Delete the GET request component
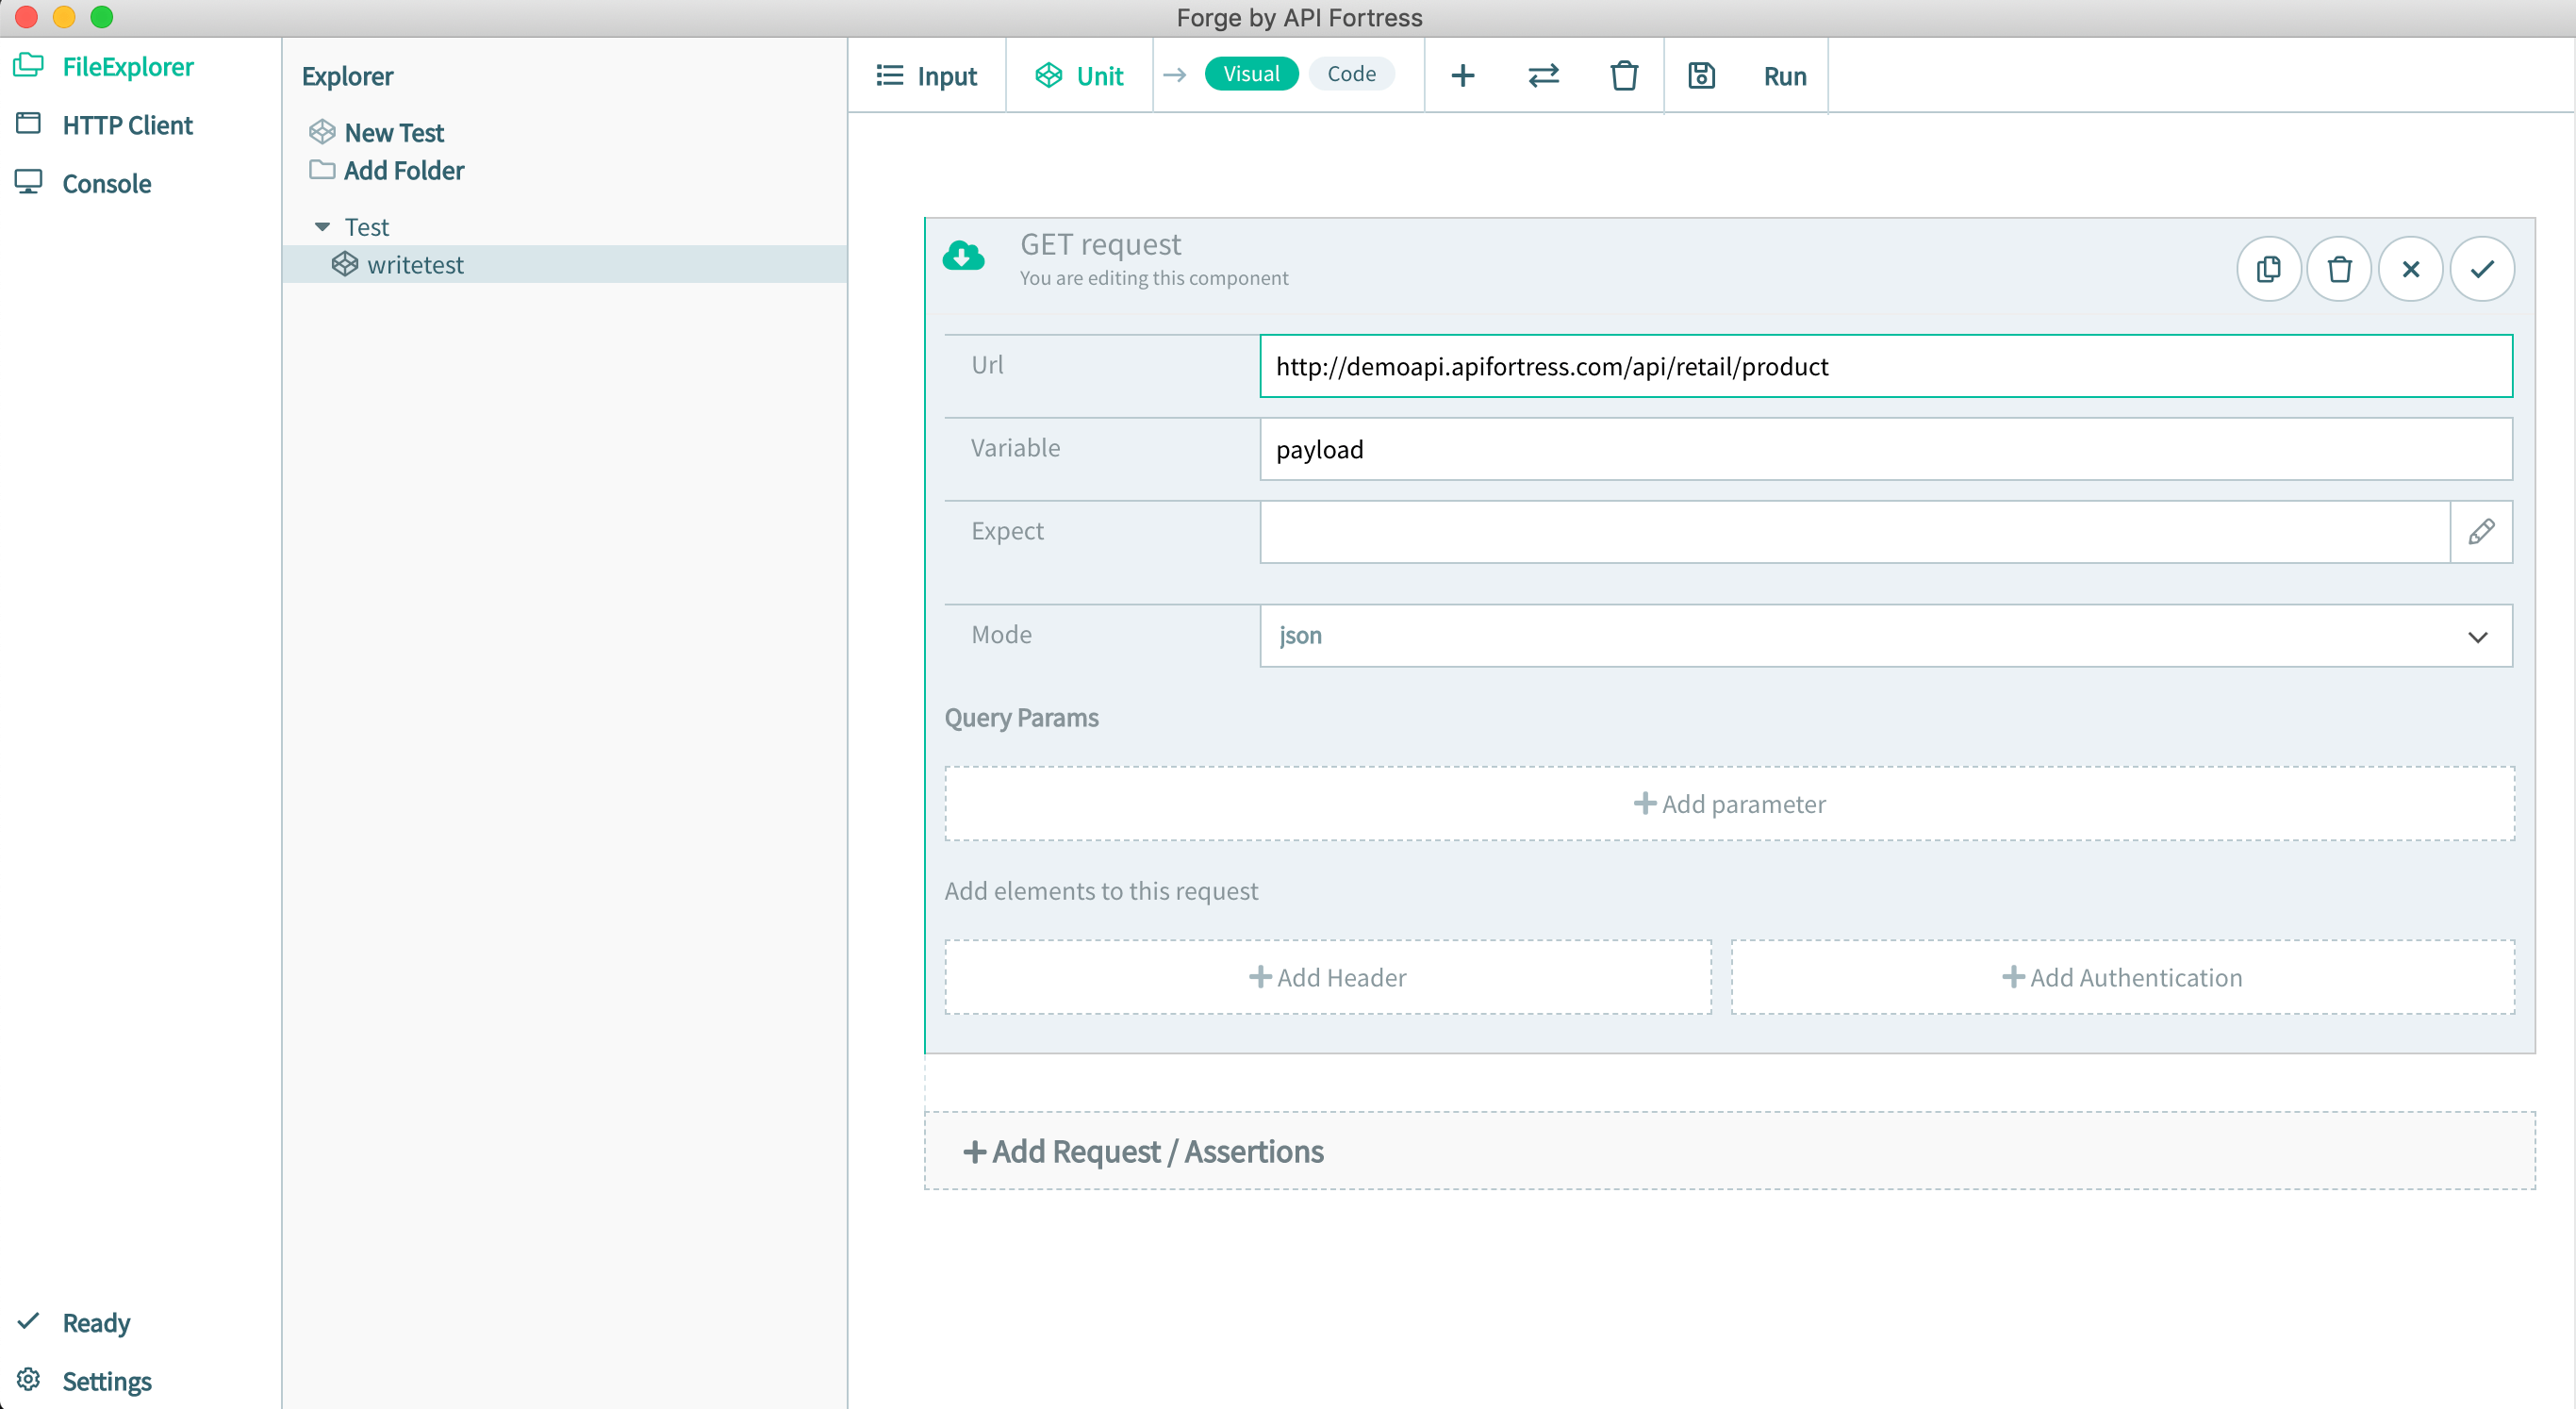 tap(2339, 268)
